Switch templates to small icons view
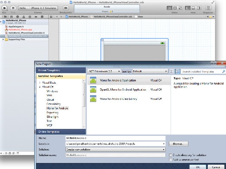The image size is (226, 169). (172, 72)
